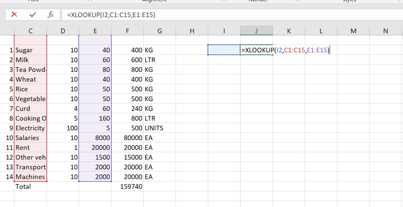The height and width of the screenshot is (207, 403).
Task: Select column I header
Action: coord(224,31)
